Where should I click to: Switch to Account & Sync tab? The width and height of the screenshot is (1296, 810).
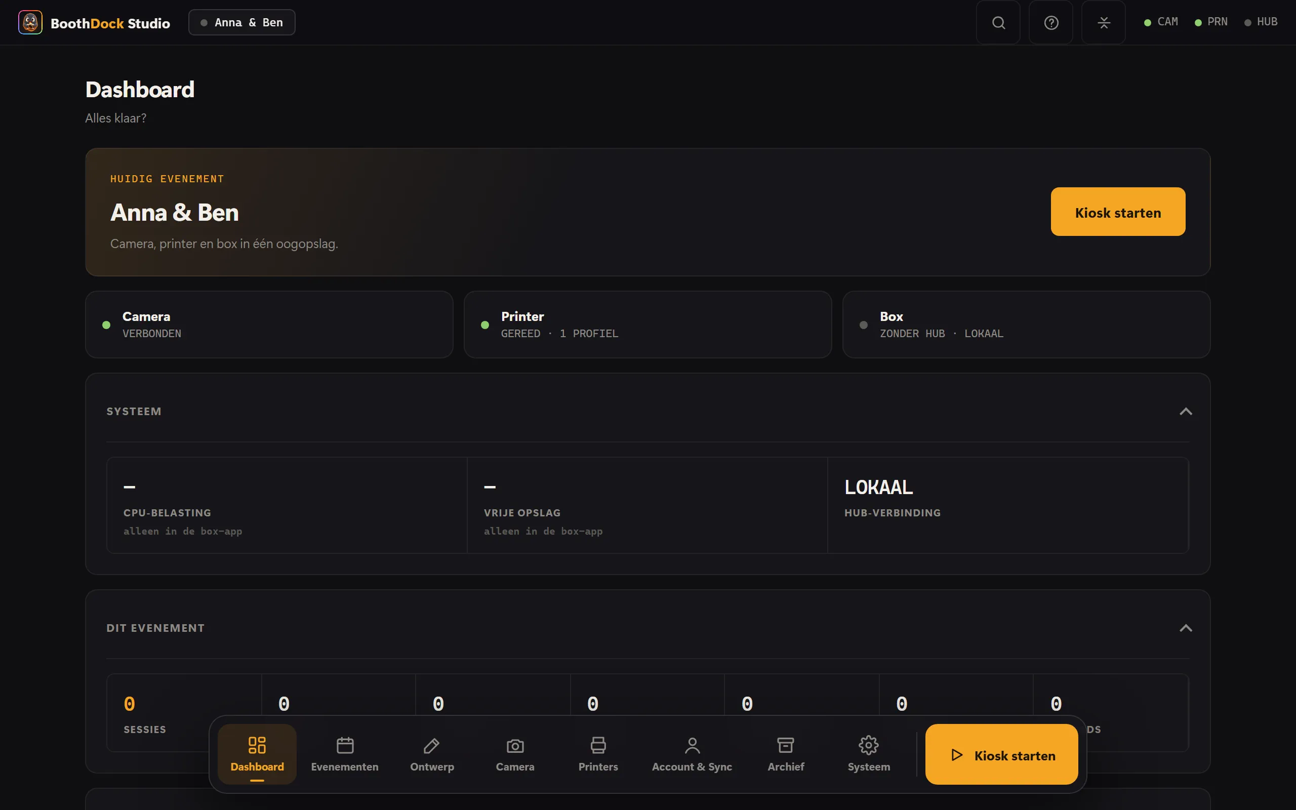click(x=692, y=754)
